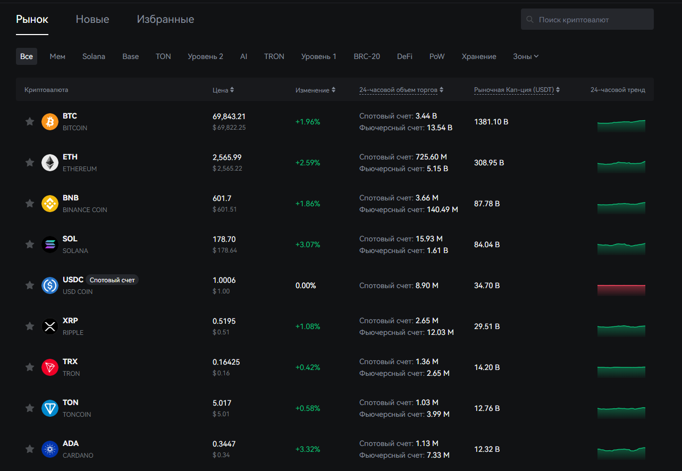The height and width of the screenshot is (471, 682).
Task: Filter by TON category
Action: (x=163, y=56)
